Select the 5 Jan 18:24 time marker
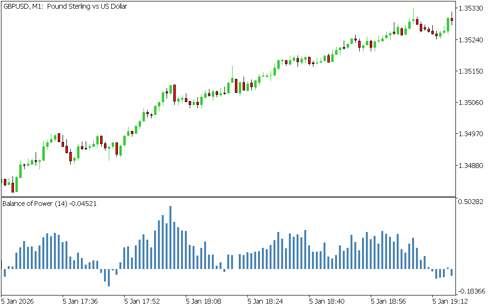The width and height of the screenshot is (493, 308). (x=265, y=301)
